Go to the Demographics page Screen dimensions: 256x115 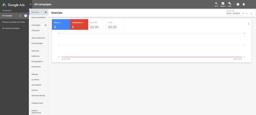point(37,61)
